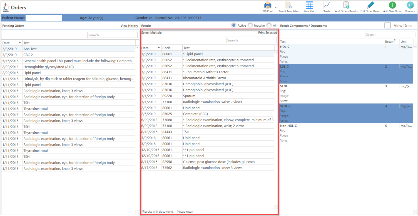The image size is (418, 216).
Task: Click scroll-up arrow of Pending Orders list
Action: coord(137,48)
